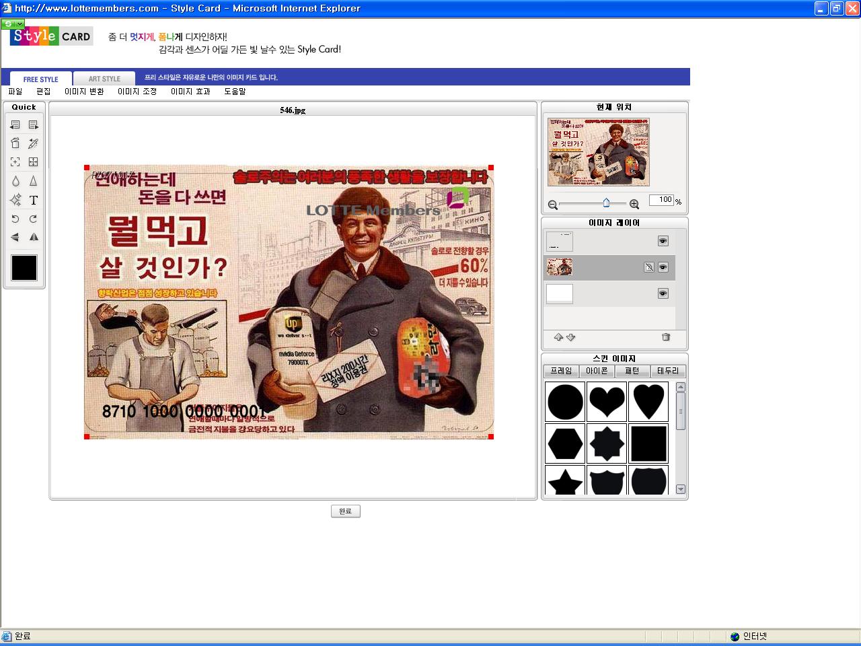Image resolution: width=861 pixels, height=646 pixels.
Task: Open the 파일 menu
Action: (x=15, y=92)
